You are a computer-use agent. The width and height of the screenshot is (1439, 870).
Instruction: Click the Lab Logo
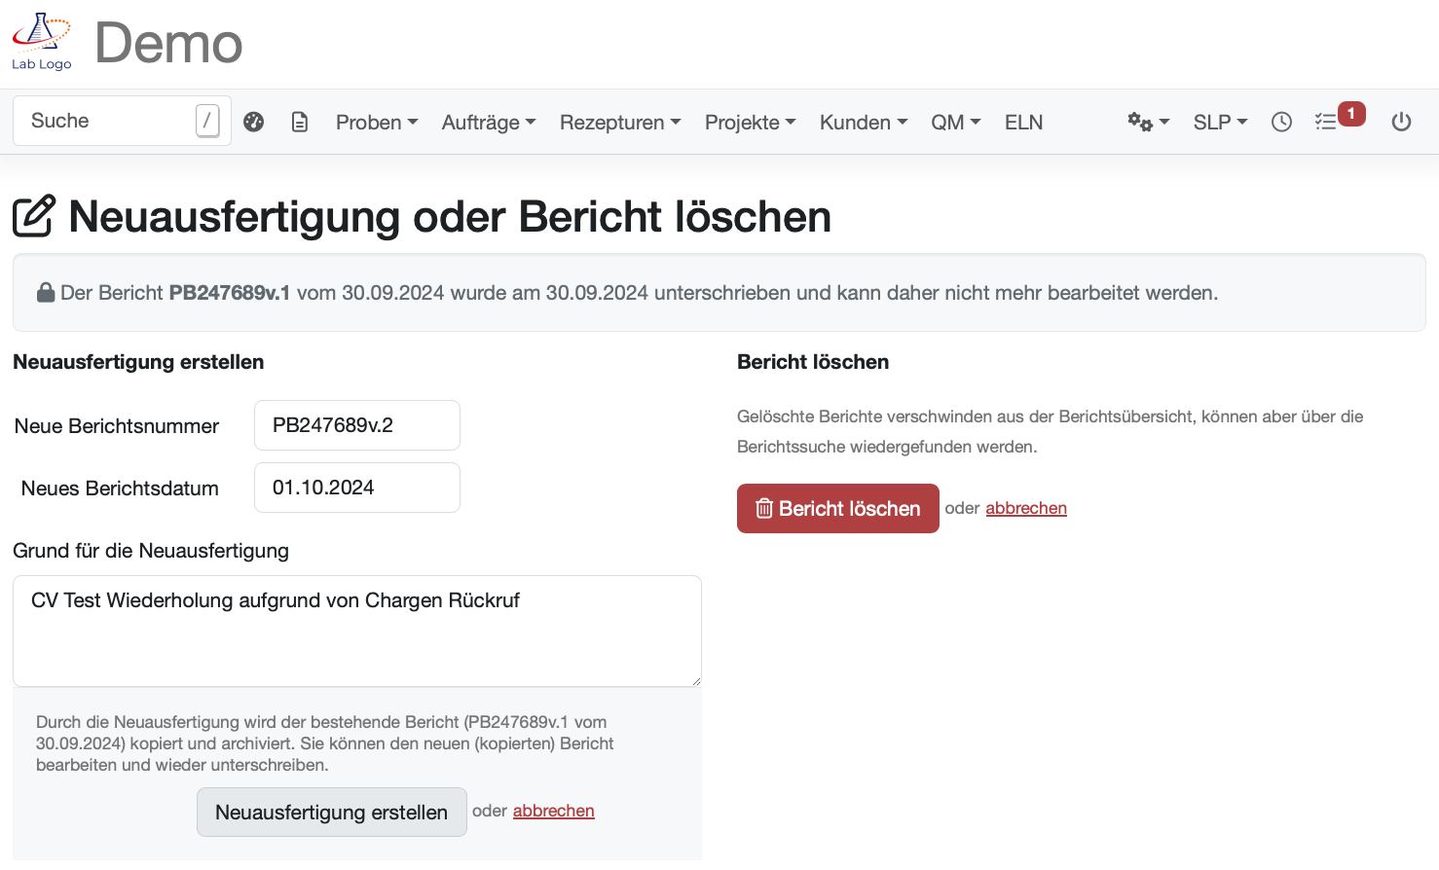coord(41,39)
